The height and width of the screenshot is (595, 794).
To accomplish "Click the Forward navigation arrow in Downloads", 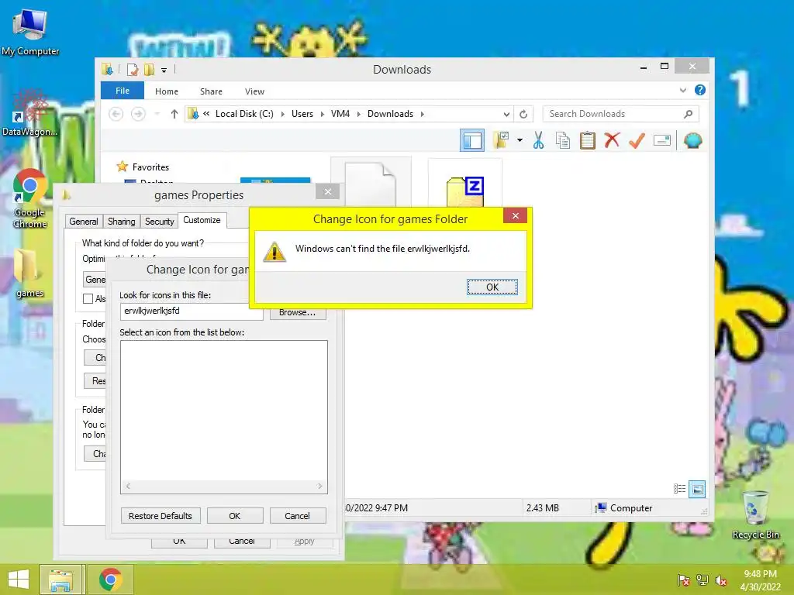I will [x=138, y=114].
